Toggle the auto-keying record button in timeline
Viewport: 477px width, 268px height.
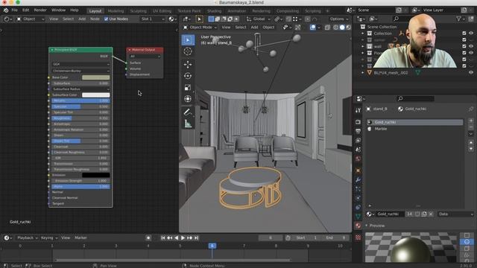pos(148,238)
